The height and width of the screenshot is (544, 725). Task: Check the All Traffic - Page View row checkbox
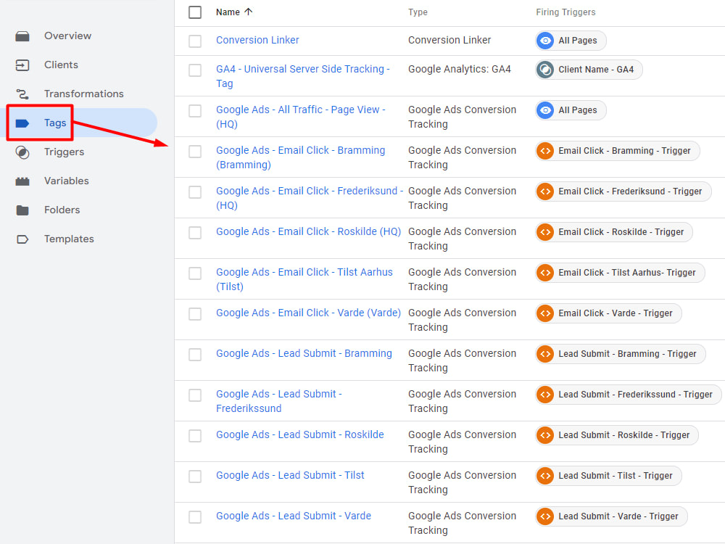tap(195, 110)
